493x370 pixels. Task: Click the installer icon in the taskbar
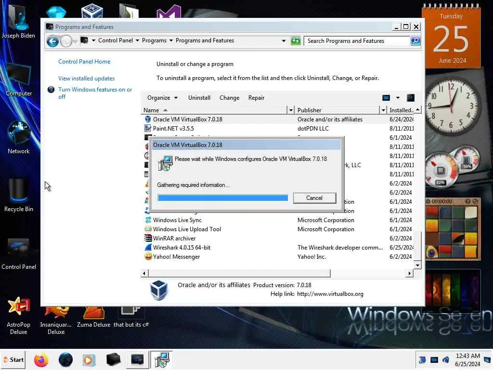(161, 359)
